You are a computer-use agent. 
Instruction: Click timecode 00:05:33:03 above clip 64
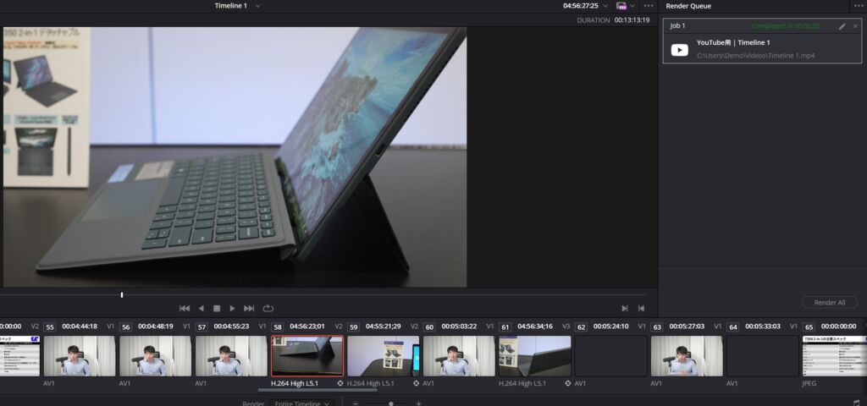pyautogui.click(x=763, y=326)
